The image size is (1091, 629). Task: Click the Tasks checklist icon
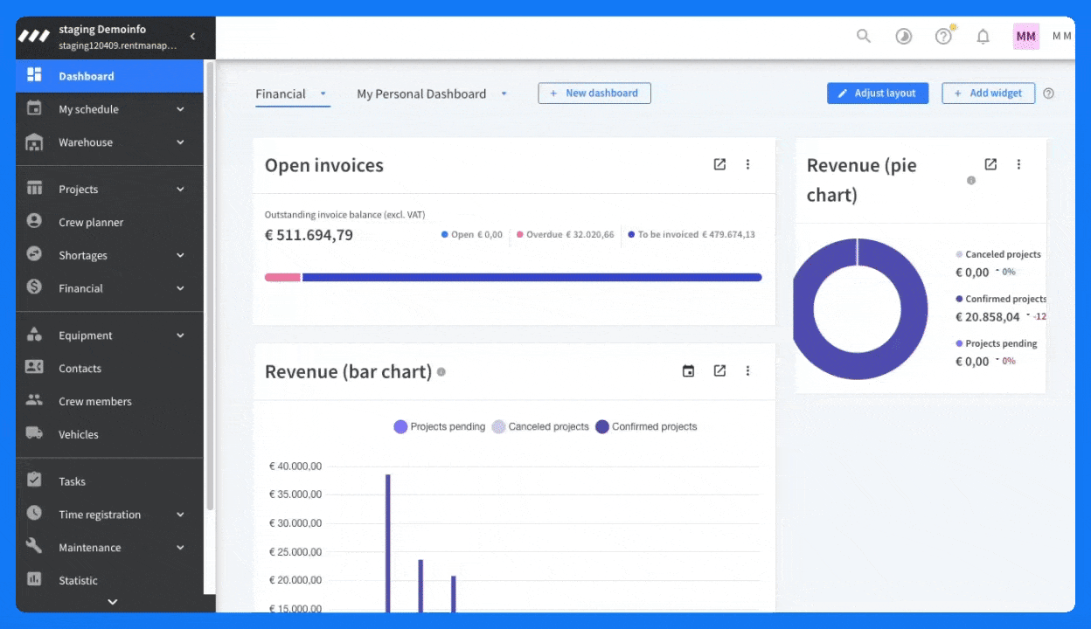pos(34,480)
